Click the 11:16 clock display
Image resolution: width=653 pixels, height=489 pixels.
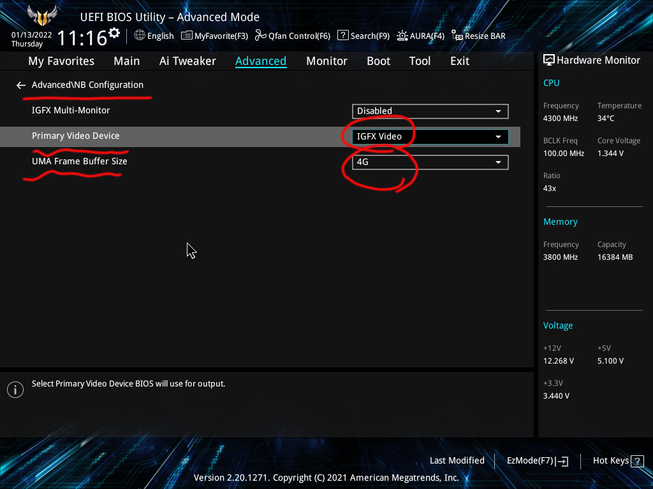click(82, 38)
